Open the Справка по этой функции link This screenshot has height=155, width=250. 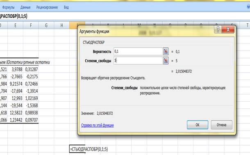pyautogui.click(x=98, y=125)
